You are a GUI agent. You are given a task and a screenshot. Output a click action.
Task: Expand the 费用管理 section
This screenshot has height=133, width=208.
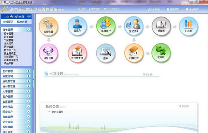pyautogui.click(x=16, y=117)
